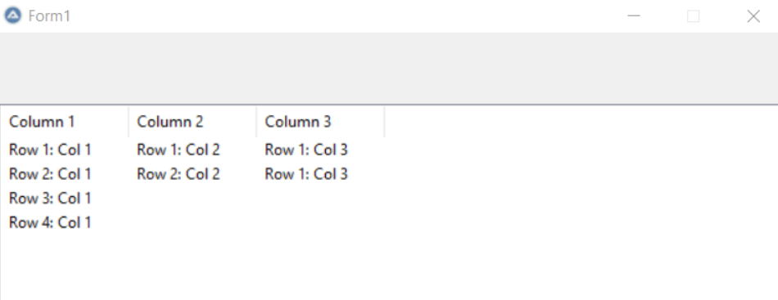This screenshot has width=778, height=300.
Task: Click the greyed-out maximize button
Action: (693, 16)
